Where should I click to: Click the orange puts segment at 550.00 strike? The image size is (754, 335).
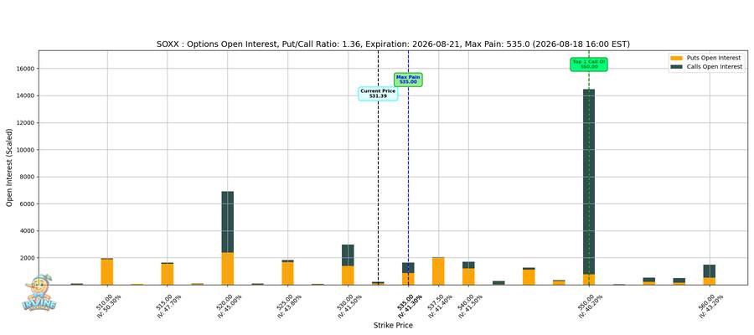[589, 279]
